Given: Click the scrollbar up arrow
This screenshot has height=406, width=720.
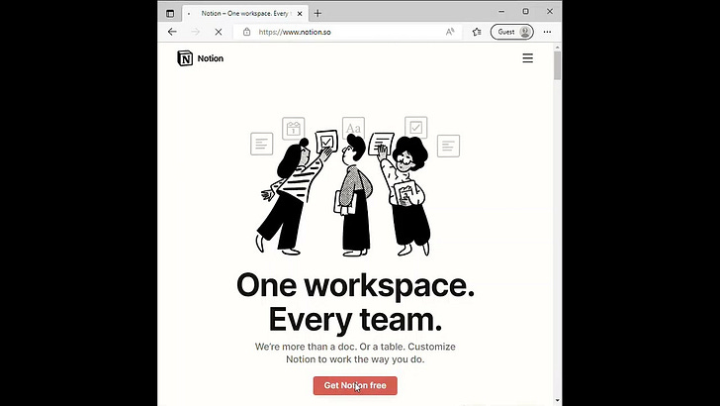Looking at the screenshot, I should [x=558, y=47].
